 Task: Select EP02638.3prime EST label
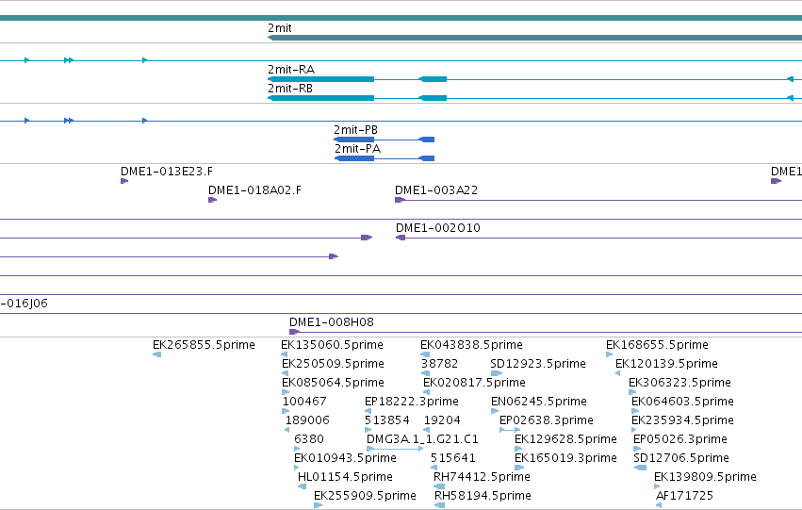(x=547, y=420)
